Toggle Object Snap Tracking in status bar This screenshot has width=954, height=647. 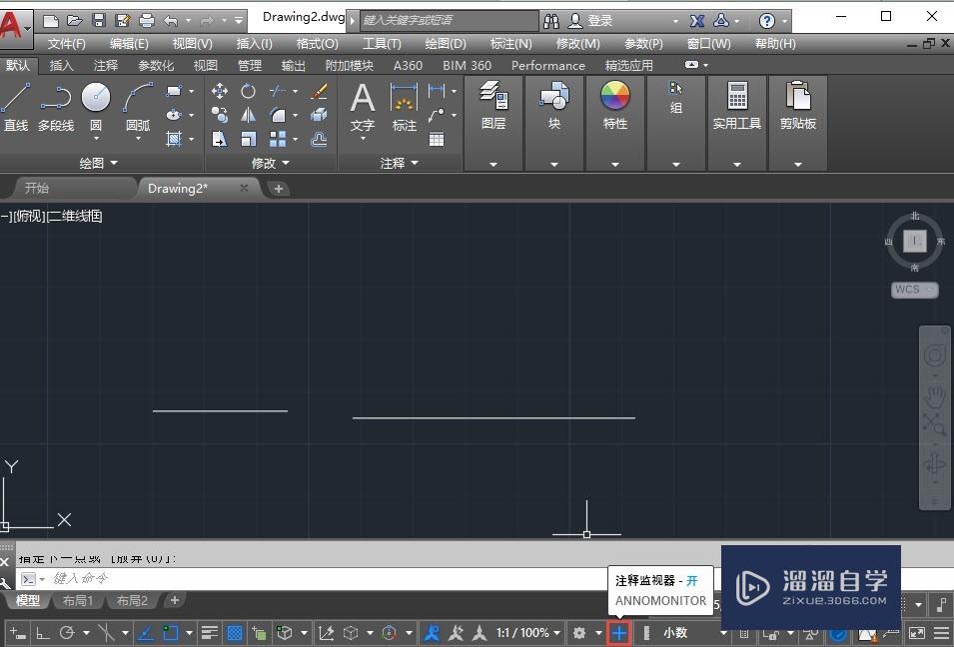(146, 633)
